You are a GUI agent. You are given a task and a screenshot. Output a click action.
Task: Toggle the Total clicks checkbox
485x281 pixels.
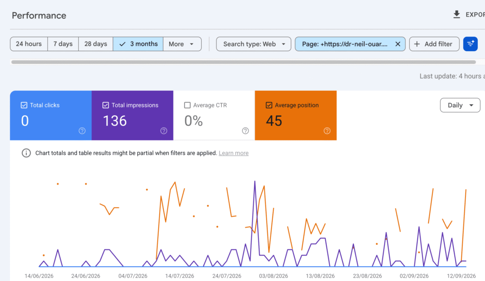pos(24,105)
